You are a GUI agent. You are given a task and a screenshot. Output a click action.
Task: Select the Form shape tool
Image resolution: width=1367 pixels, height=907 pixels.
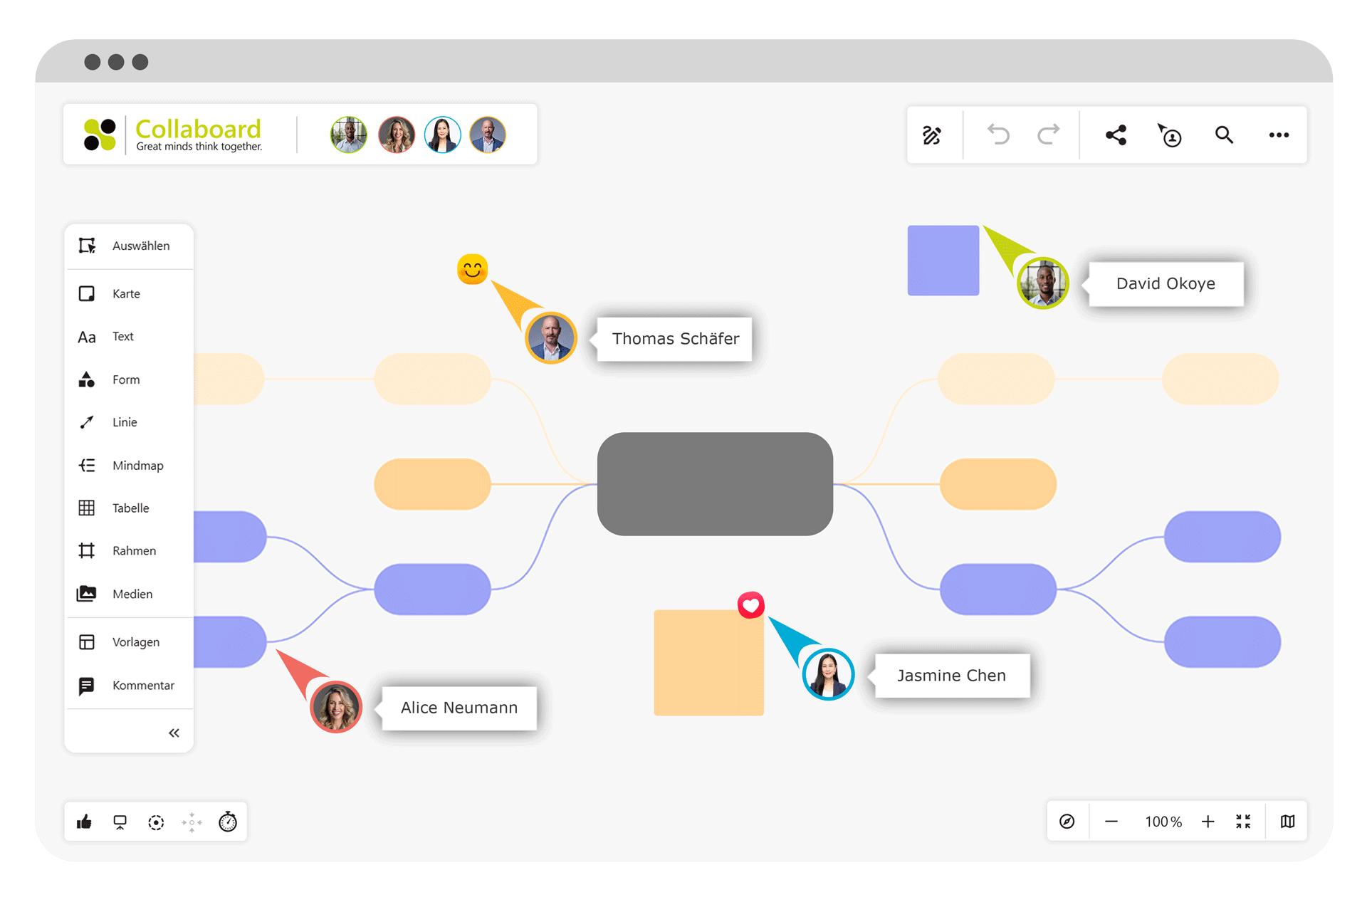point(125,379)
